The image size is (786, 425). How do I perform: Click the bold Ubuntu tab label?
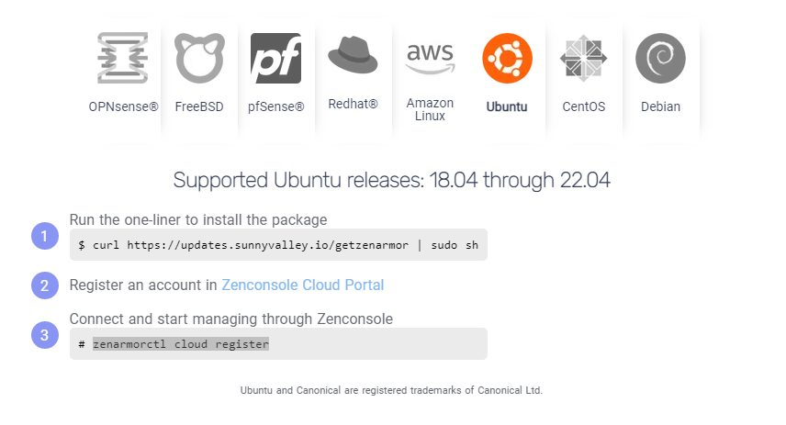507,106
